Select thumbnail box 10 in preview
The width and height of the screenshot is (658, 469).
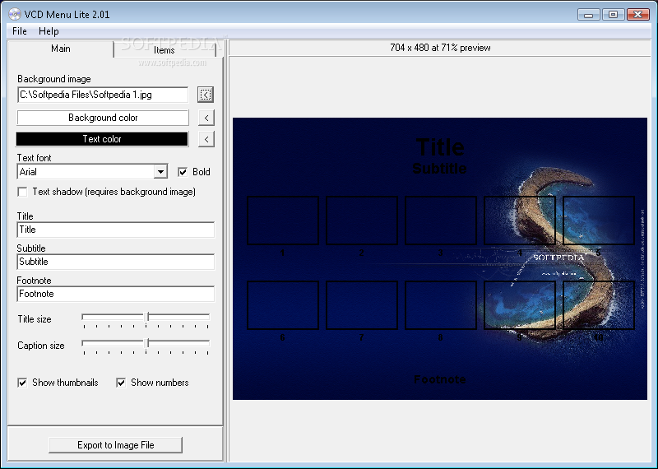point(599,305)
